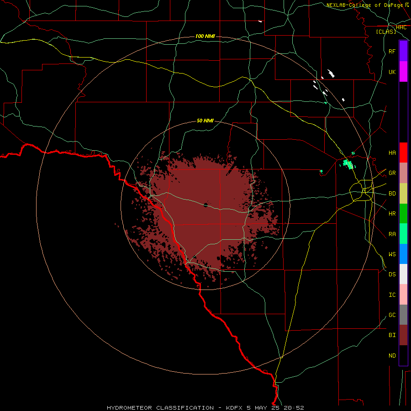Click the "HA" legend label
The width and height of the screenshot is (411, 411).
coord(392,153)
